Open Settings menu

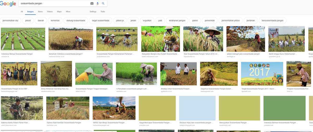(93, 12)
